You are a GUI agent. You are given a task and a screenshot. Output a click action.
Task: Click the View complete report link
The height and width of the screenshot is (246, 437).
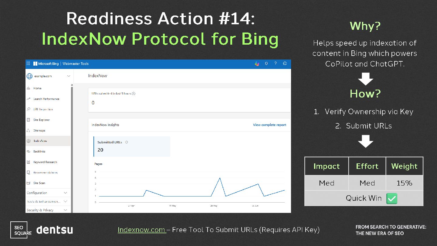pos(269,125)
